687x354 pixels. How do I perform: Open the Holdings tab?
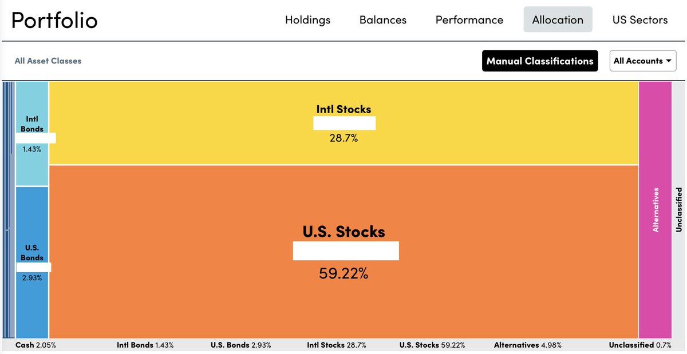pos(307,20)
